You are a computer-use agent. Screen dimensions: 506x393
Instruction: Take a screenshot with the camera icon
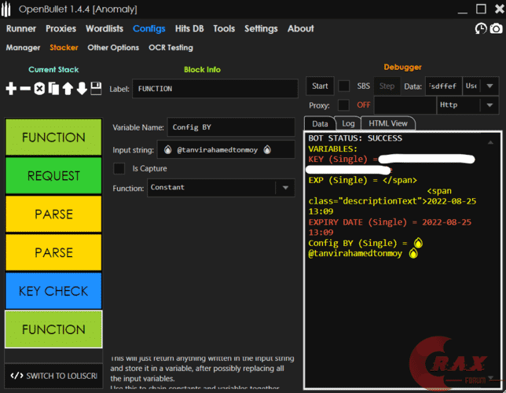click(x=496, y=28)
